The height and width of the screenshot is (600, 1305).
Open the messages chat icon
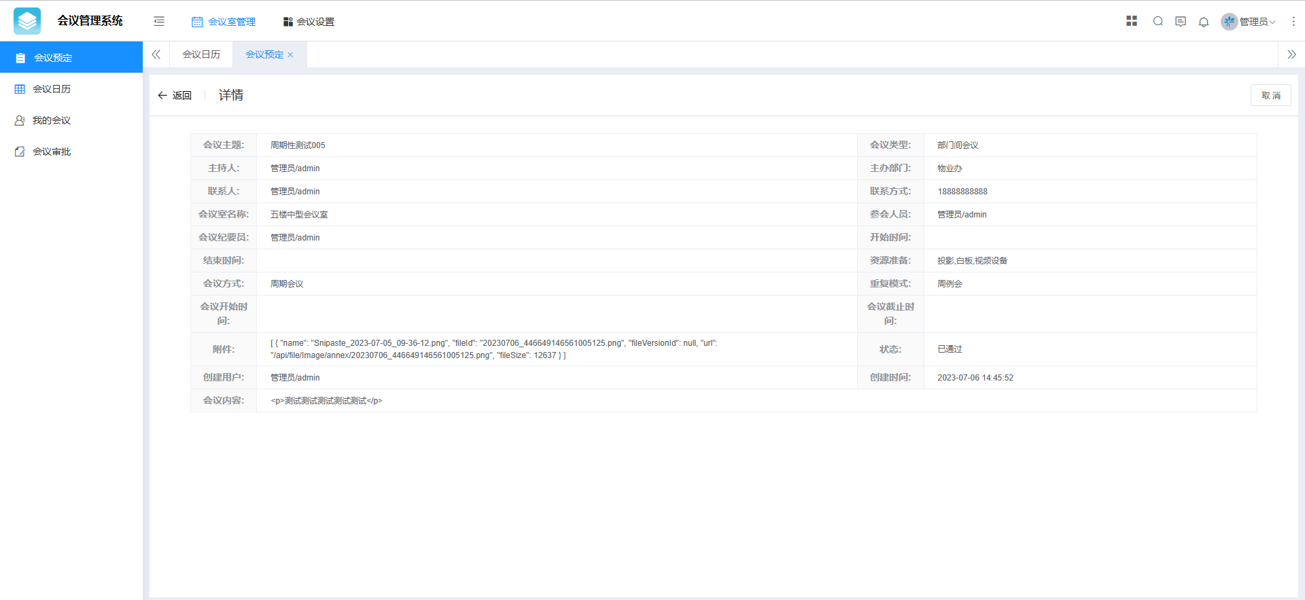tap(1181, 22)
